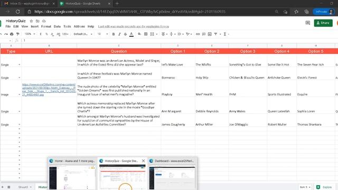Image resolution: width=338 pixels, height=190 pixels.
Task: Click the Insert chart icon
Action: [210, 34]
